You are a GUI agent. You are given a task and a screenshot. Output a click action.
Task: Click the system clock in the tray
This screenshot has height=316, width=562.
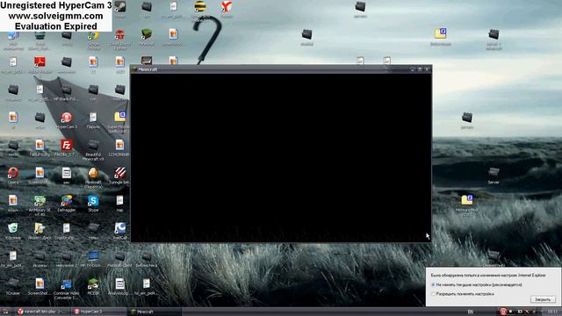tap(552, 312)
